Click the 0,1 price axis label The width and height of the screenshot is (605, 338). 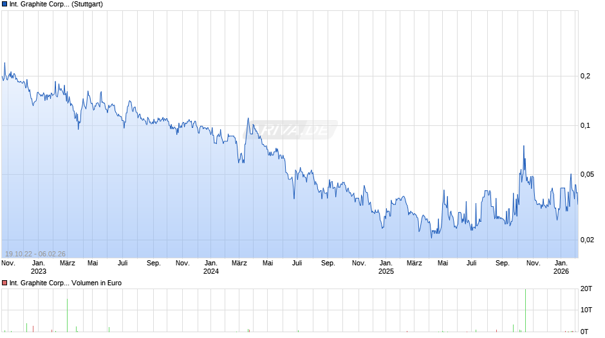pos(585,125)
